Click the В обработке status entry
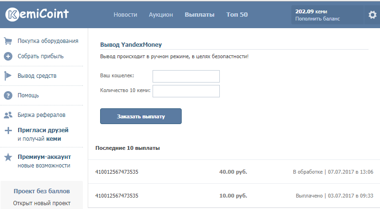 pos(333,172)
